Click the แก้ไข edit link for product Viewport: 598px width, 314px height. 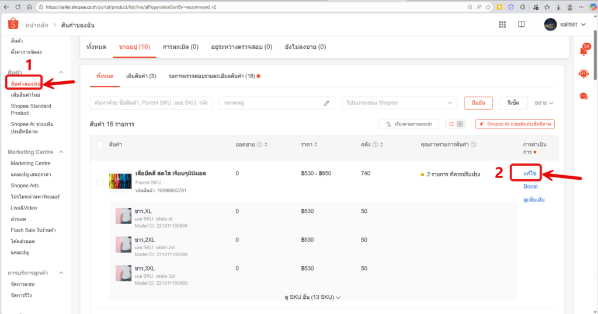click(x=530, y=173)
